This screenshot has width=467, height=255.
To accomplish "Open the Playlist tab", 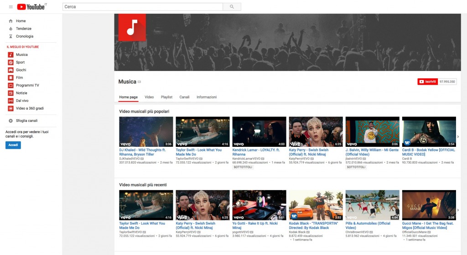I will point(166,97).
